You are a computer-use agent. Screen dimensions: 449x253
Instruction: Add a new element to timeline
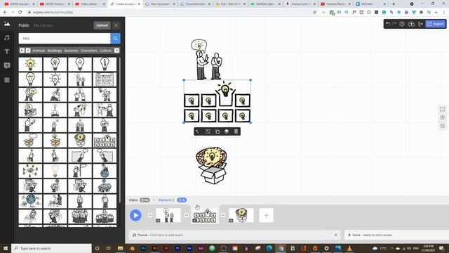point(266,215)
